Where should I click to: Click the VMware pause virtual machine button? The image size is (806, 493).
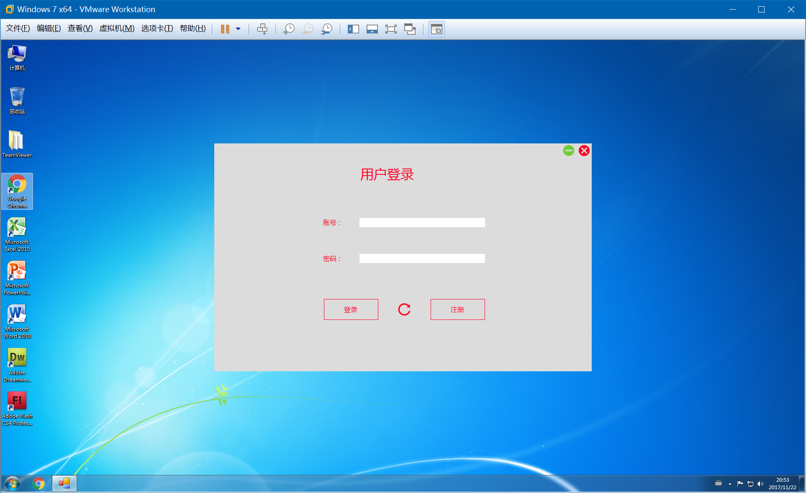225,29
